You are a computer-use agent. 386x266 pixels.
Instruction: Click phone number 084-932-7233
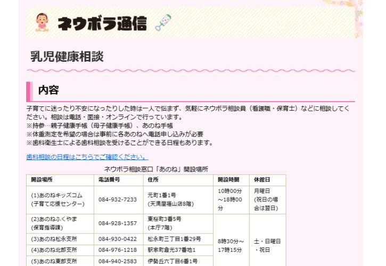[x=118, y=199]
